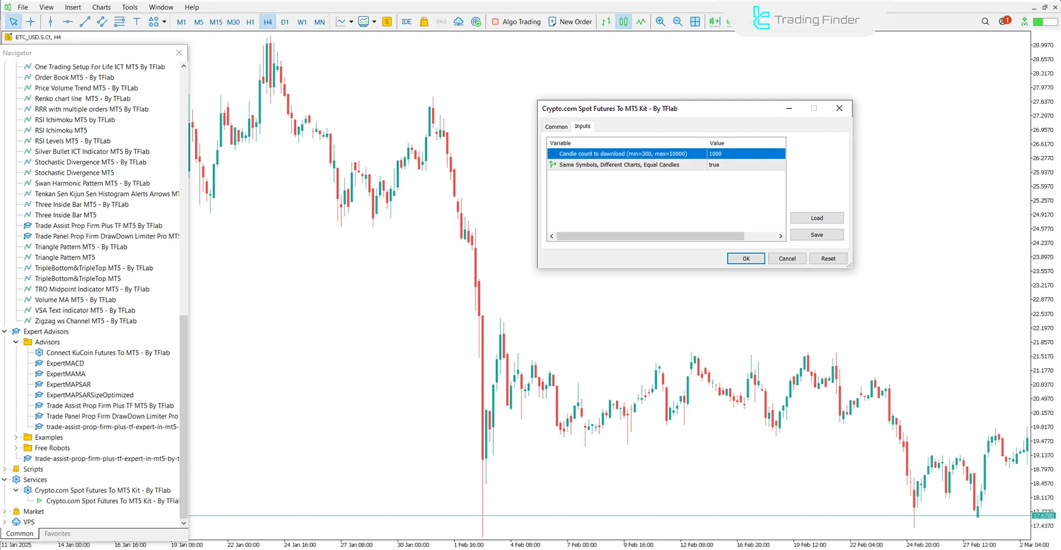The height and width of the screenshot is (550, 1061).
Task: Toggle vertical line drawing mode
Action: (50, 22)
